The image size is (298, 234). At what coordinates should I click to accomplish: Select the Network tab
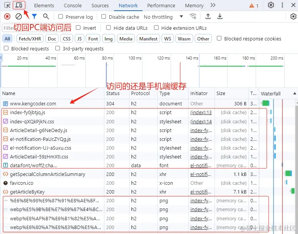(x=128, y=5)
